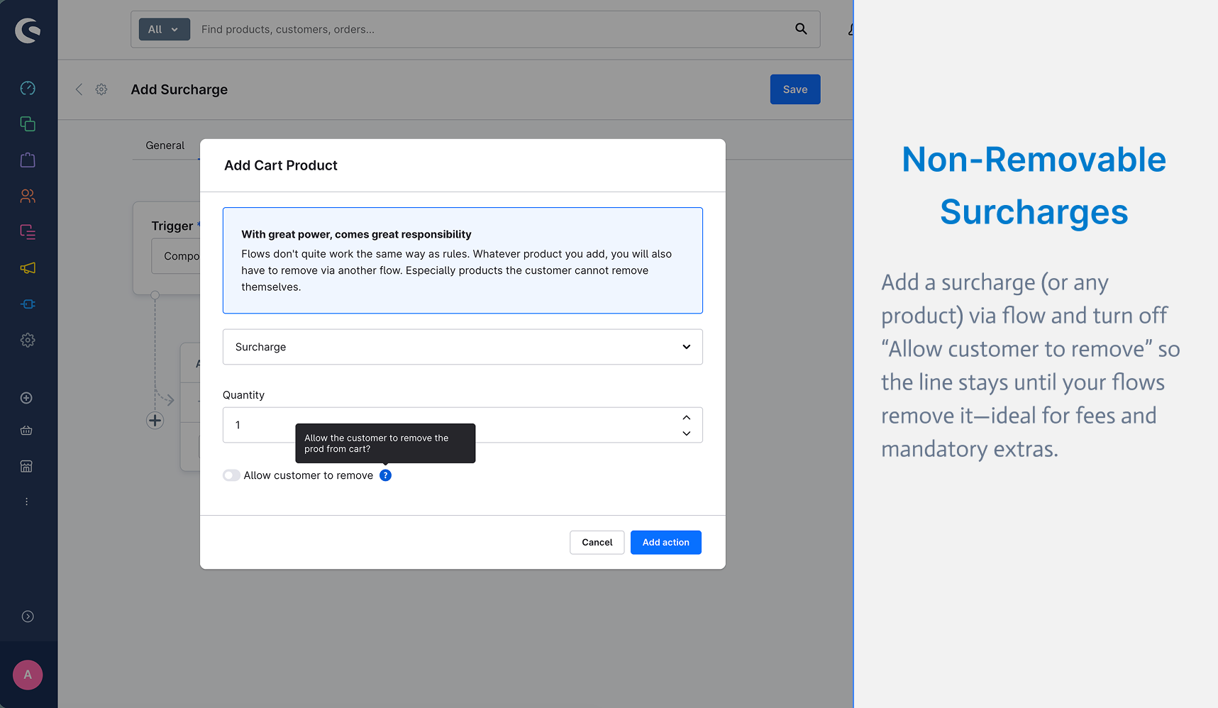Open the three-dot more menu in sidebar
The height and width of the screenshot is (708, 1218).
26,502
